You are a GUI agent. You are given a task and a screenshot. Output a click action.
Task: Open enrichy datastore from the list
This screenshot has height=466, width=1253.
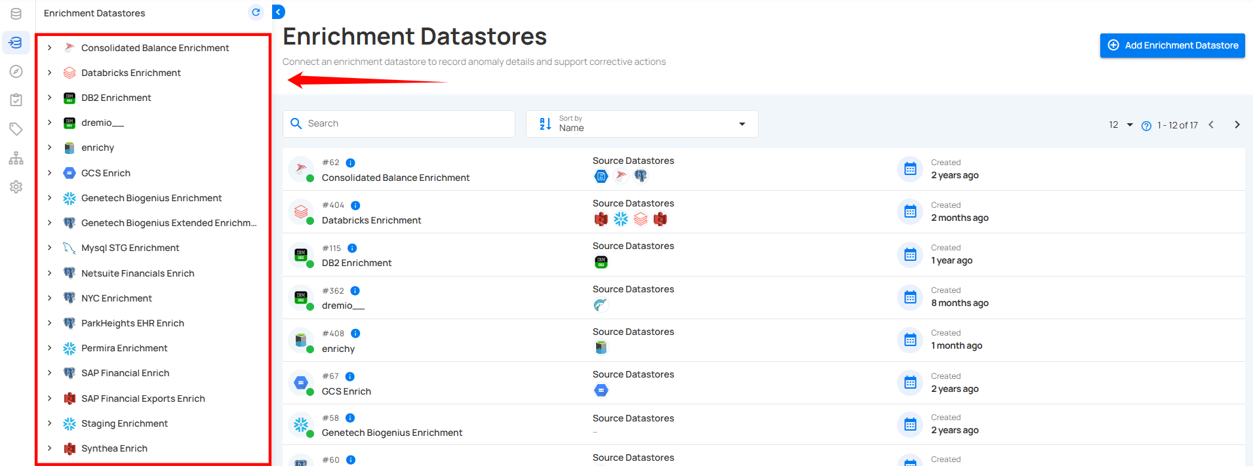pyautogui.click(x=338, y=349)
